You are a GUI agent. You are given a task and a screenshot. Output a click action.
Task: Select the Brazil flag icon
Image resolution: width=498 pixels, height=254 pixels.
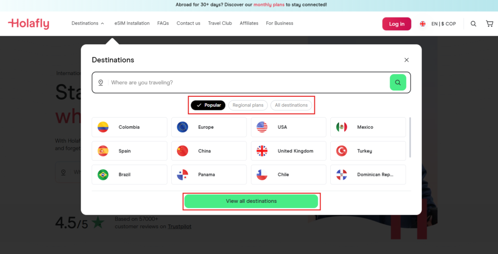click(x=103, y=175)
